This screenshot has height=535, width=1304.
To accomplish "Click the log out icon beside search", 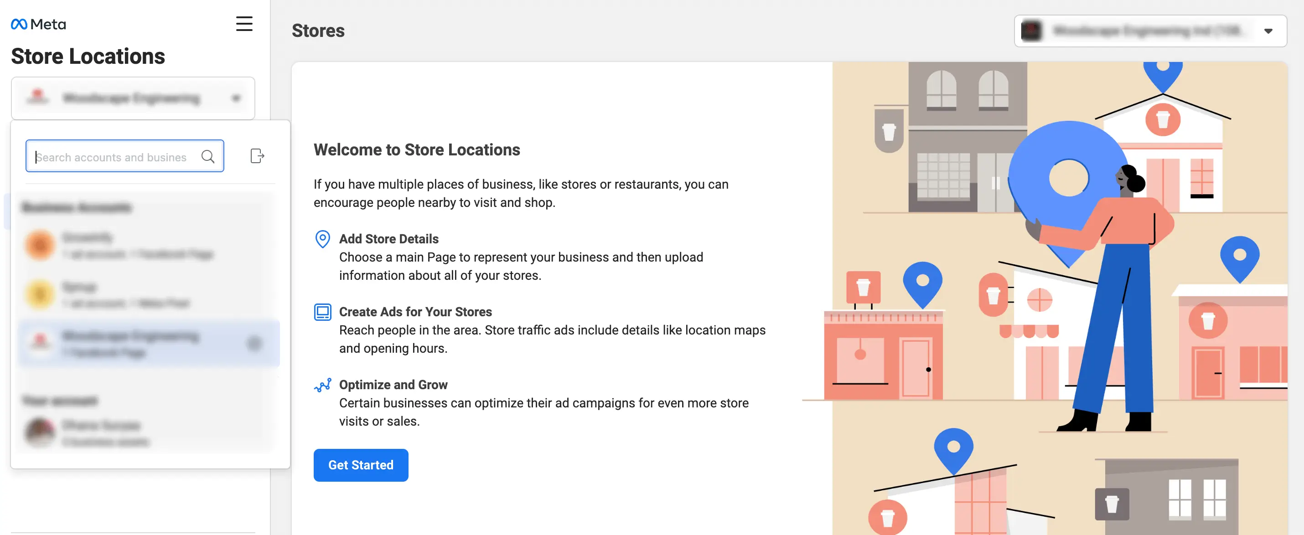I will click(257, 156).
